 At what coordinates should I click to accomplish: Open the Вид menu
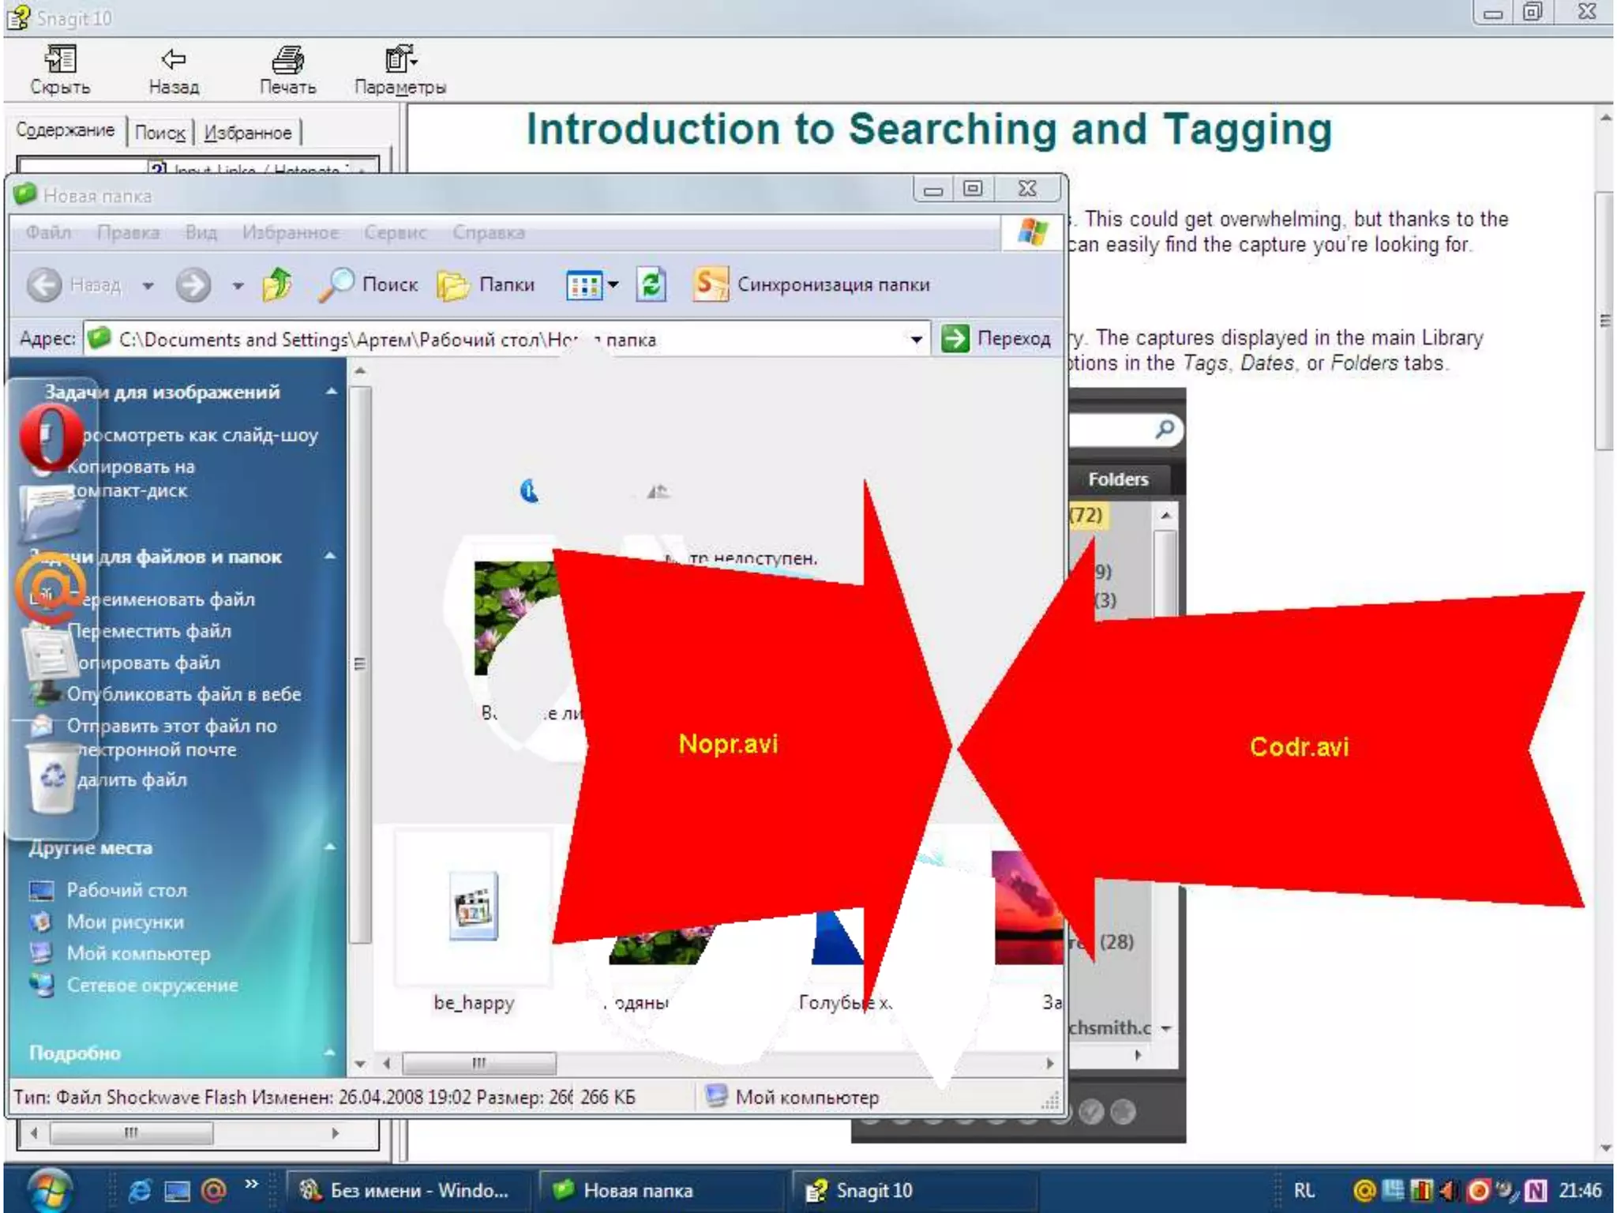click(x=201, y=232)
